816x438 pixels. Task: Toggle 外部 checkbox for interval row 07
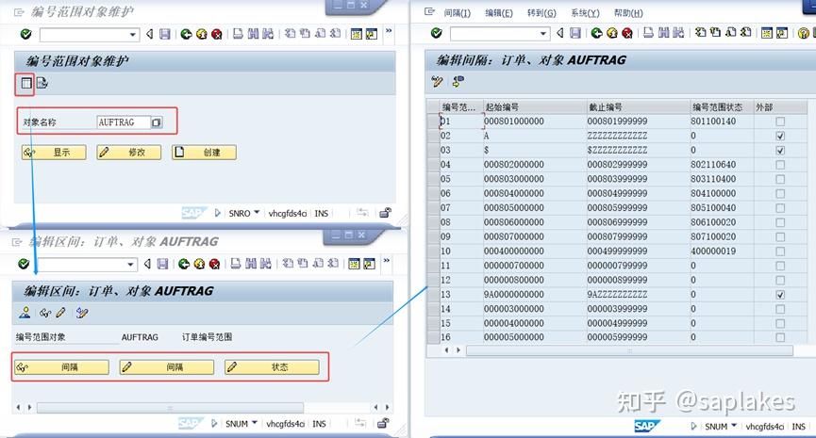[779, 208]
